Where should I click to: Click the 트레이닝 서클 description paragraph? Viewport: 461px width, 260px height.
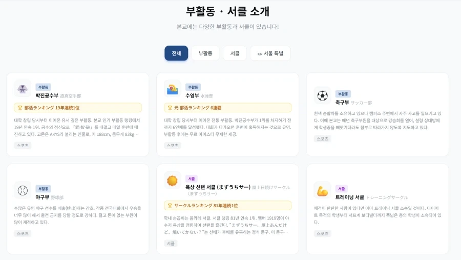tap(378, 215)
